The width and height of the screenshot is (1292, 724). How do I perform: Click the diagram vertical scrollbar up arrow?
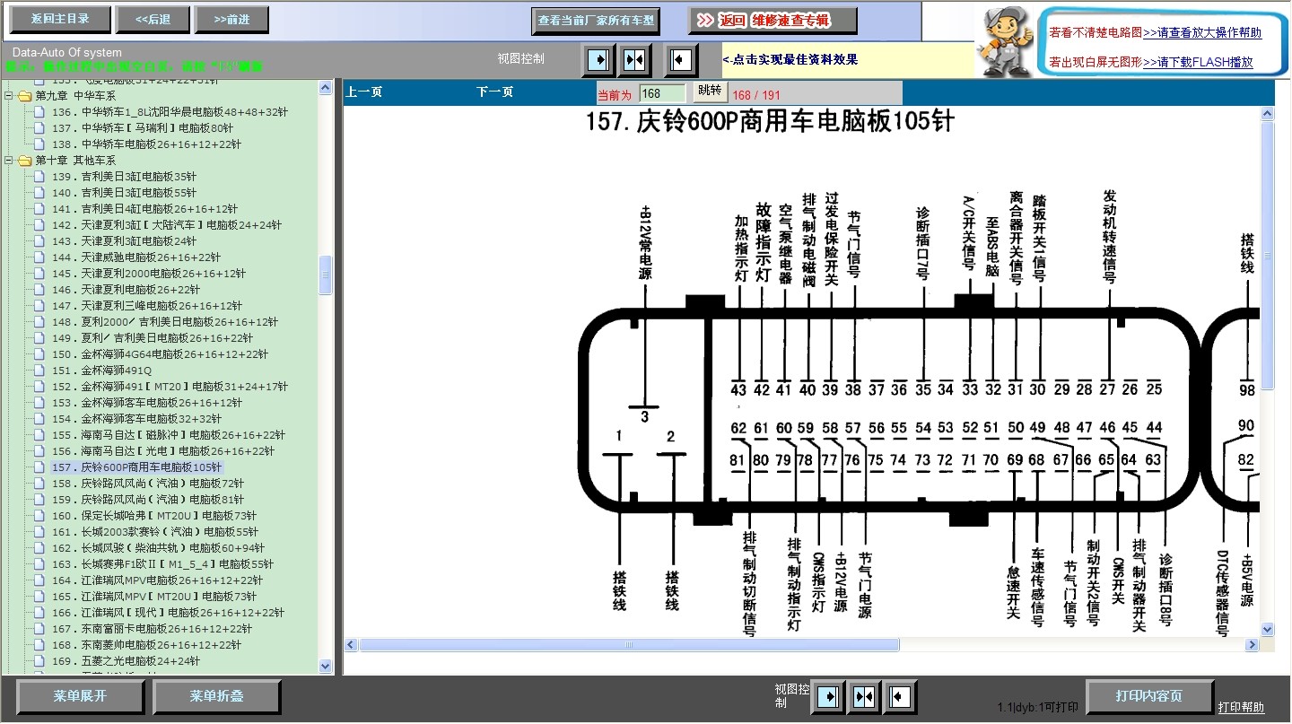(1267, 114)
